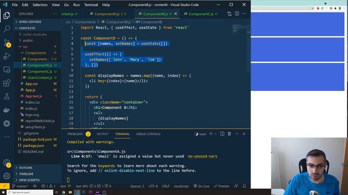Open launch profile dropdown beside plus
This screenshot has height=195, width=348.
(x=216, y=134)
